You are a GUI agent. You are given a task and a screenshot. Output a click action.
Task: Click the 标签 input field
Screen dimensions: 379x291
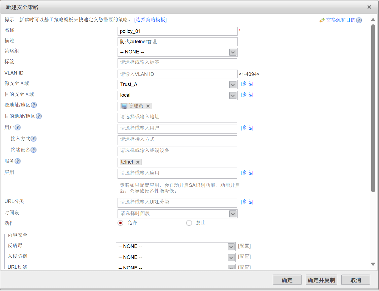pyautogui.click(x=177, y=63)
